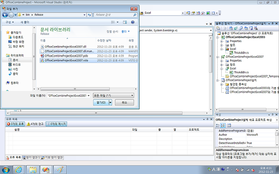The image size is (279, 174).
Task: Expand 참조 under OfficeCombineProjectExcel2007
Action: pyautogui.click(x=222, y=65)
